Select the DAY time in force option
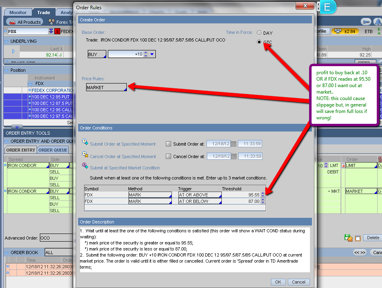382x288 pixels. pos(259,33)
